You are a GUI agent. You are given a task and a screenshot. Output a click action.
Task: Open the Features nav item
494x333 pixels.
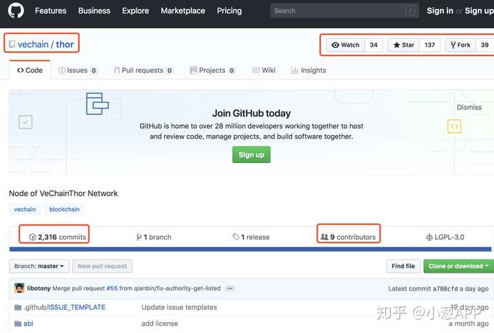[x=51, y=11]
